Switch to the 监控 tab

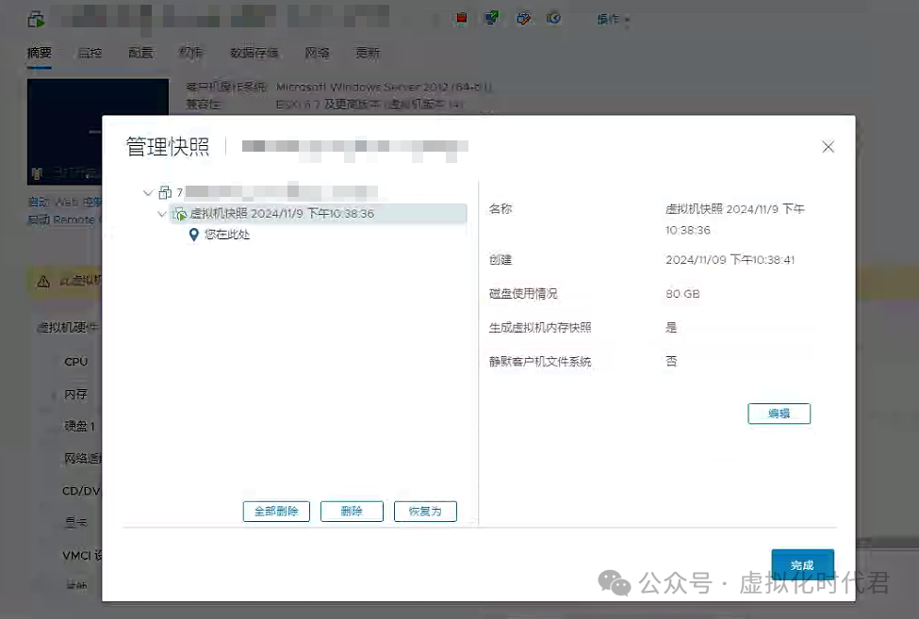[x=90, y=54]
